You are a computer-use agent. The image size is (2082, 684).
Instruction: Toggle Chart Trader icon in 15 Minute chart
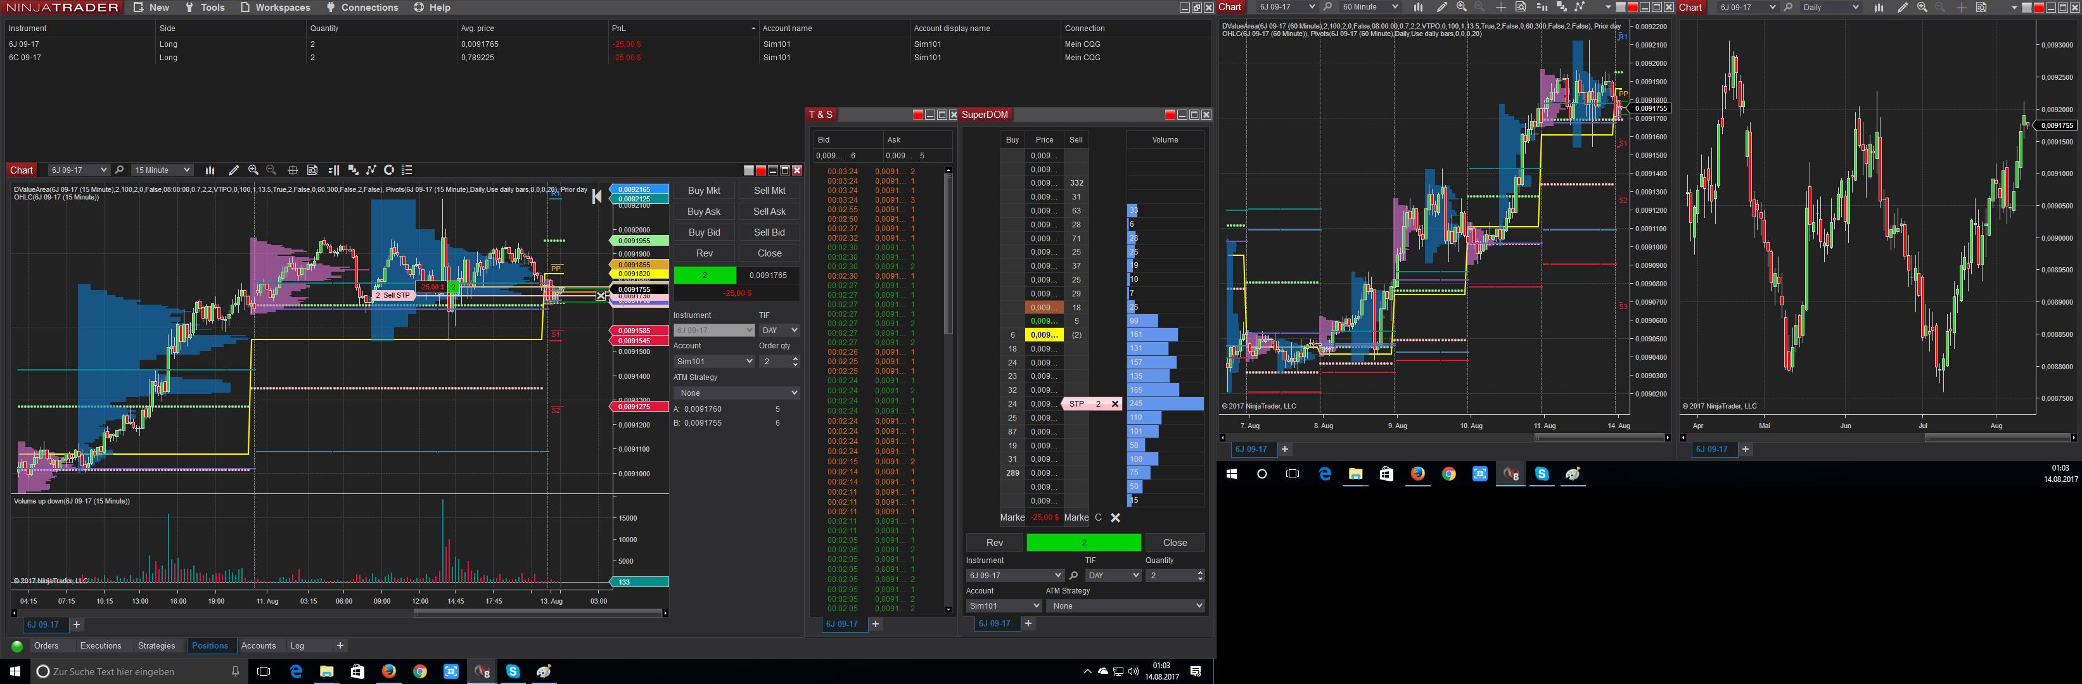click(334, 170)
